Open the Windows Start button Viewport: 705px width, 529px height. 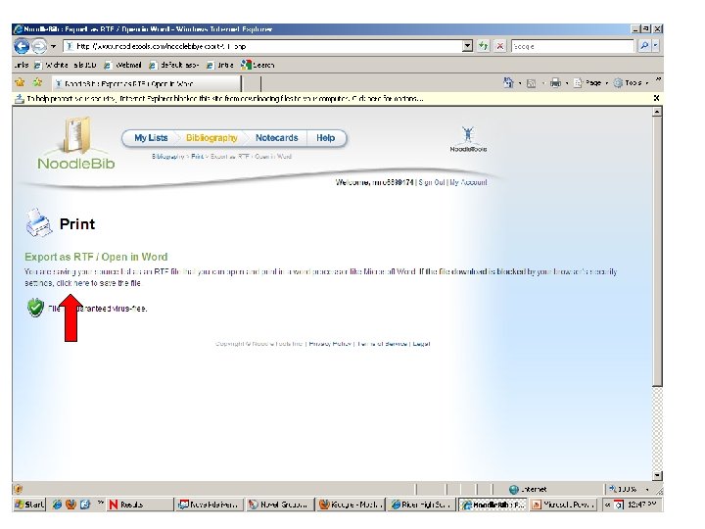(x=29, y=505)
